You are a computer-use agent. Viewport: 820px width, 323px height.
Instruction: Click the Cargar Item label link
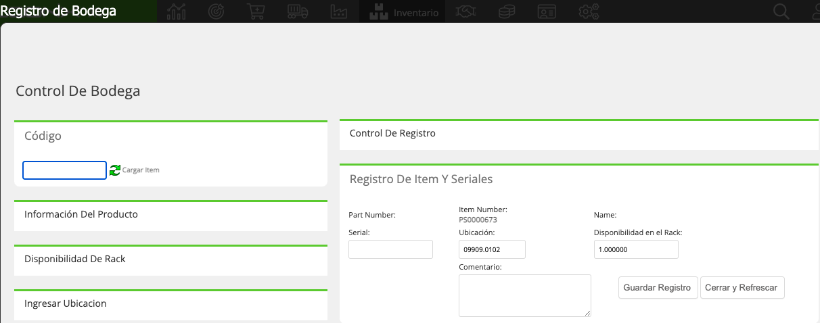141,170
